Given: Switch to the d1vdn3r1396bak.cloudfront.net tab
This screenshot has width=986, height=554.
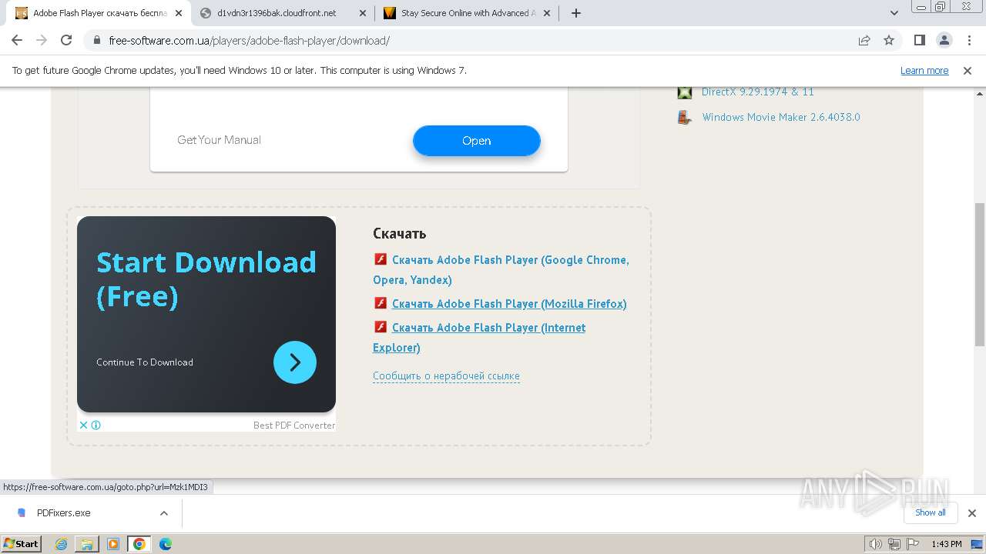Looking at the screenshot, I should 283,13.
